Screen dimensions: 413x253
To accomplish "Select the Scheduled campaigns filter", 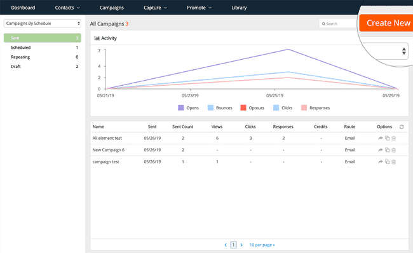I will pos(43,48).
